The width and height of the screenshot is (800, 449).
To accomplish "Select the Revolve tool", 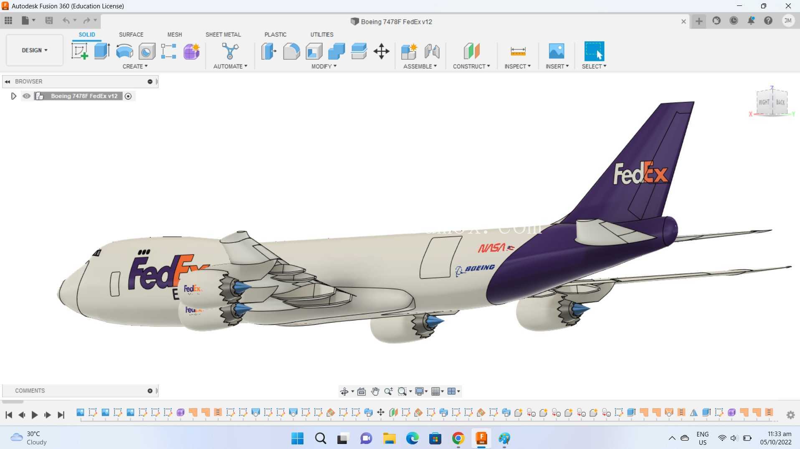I will (x=124, y=51).
